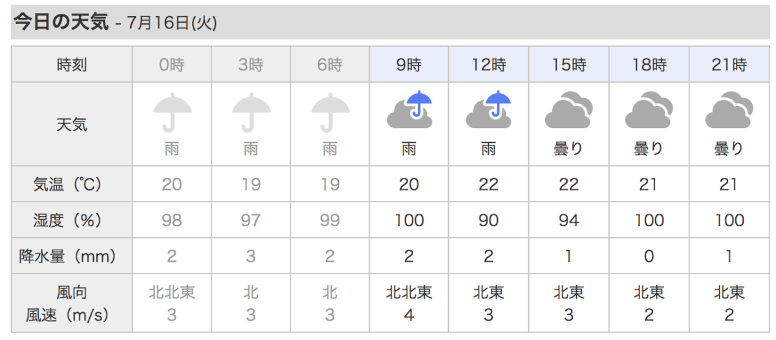The width and height of the screenshot is (776, 340).
Task: Click the cloudy icon at 21時
Action: click(x=729, y=111)
